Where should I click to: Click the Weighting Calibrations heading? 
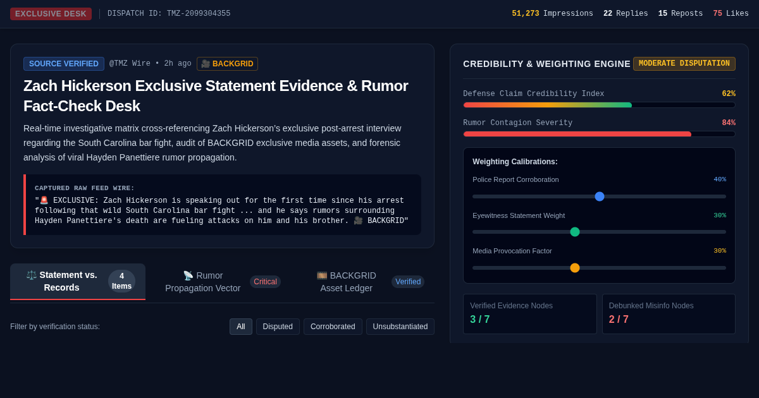coord(515,162)
